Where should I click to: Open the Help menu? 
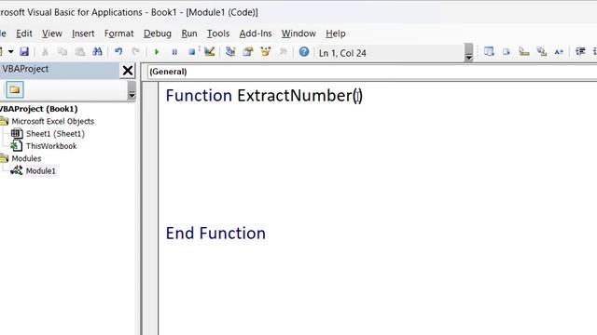point(336,33)
